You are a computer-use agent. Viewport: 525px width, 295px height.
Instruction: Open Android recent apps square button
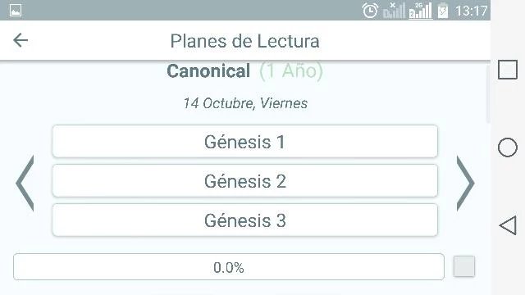tap(508, 70)
